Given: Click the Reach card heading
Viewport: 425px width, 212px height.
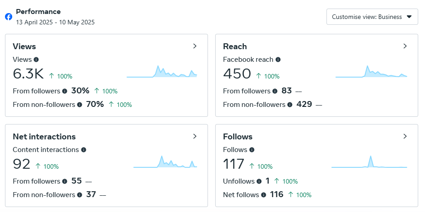Looking at the screenshot, I should point(235,46).
